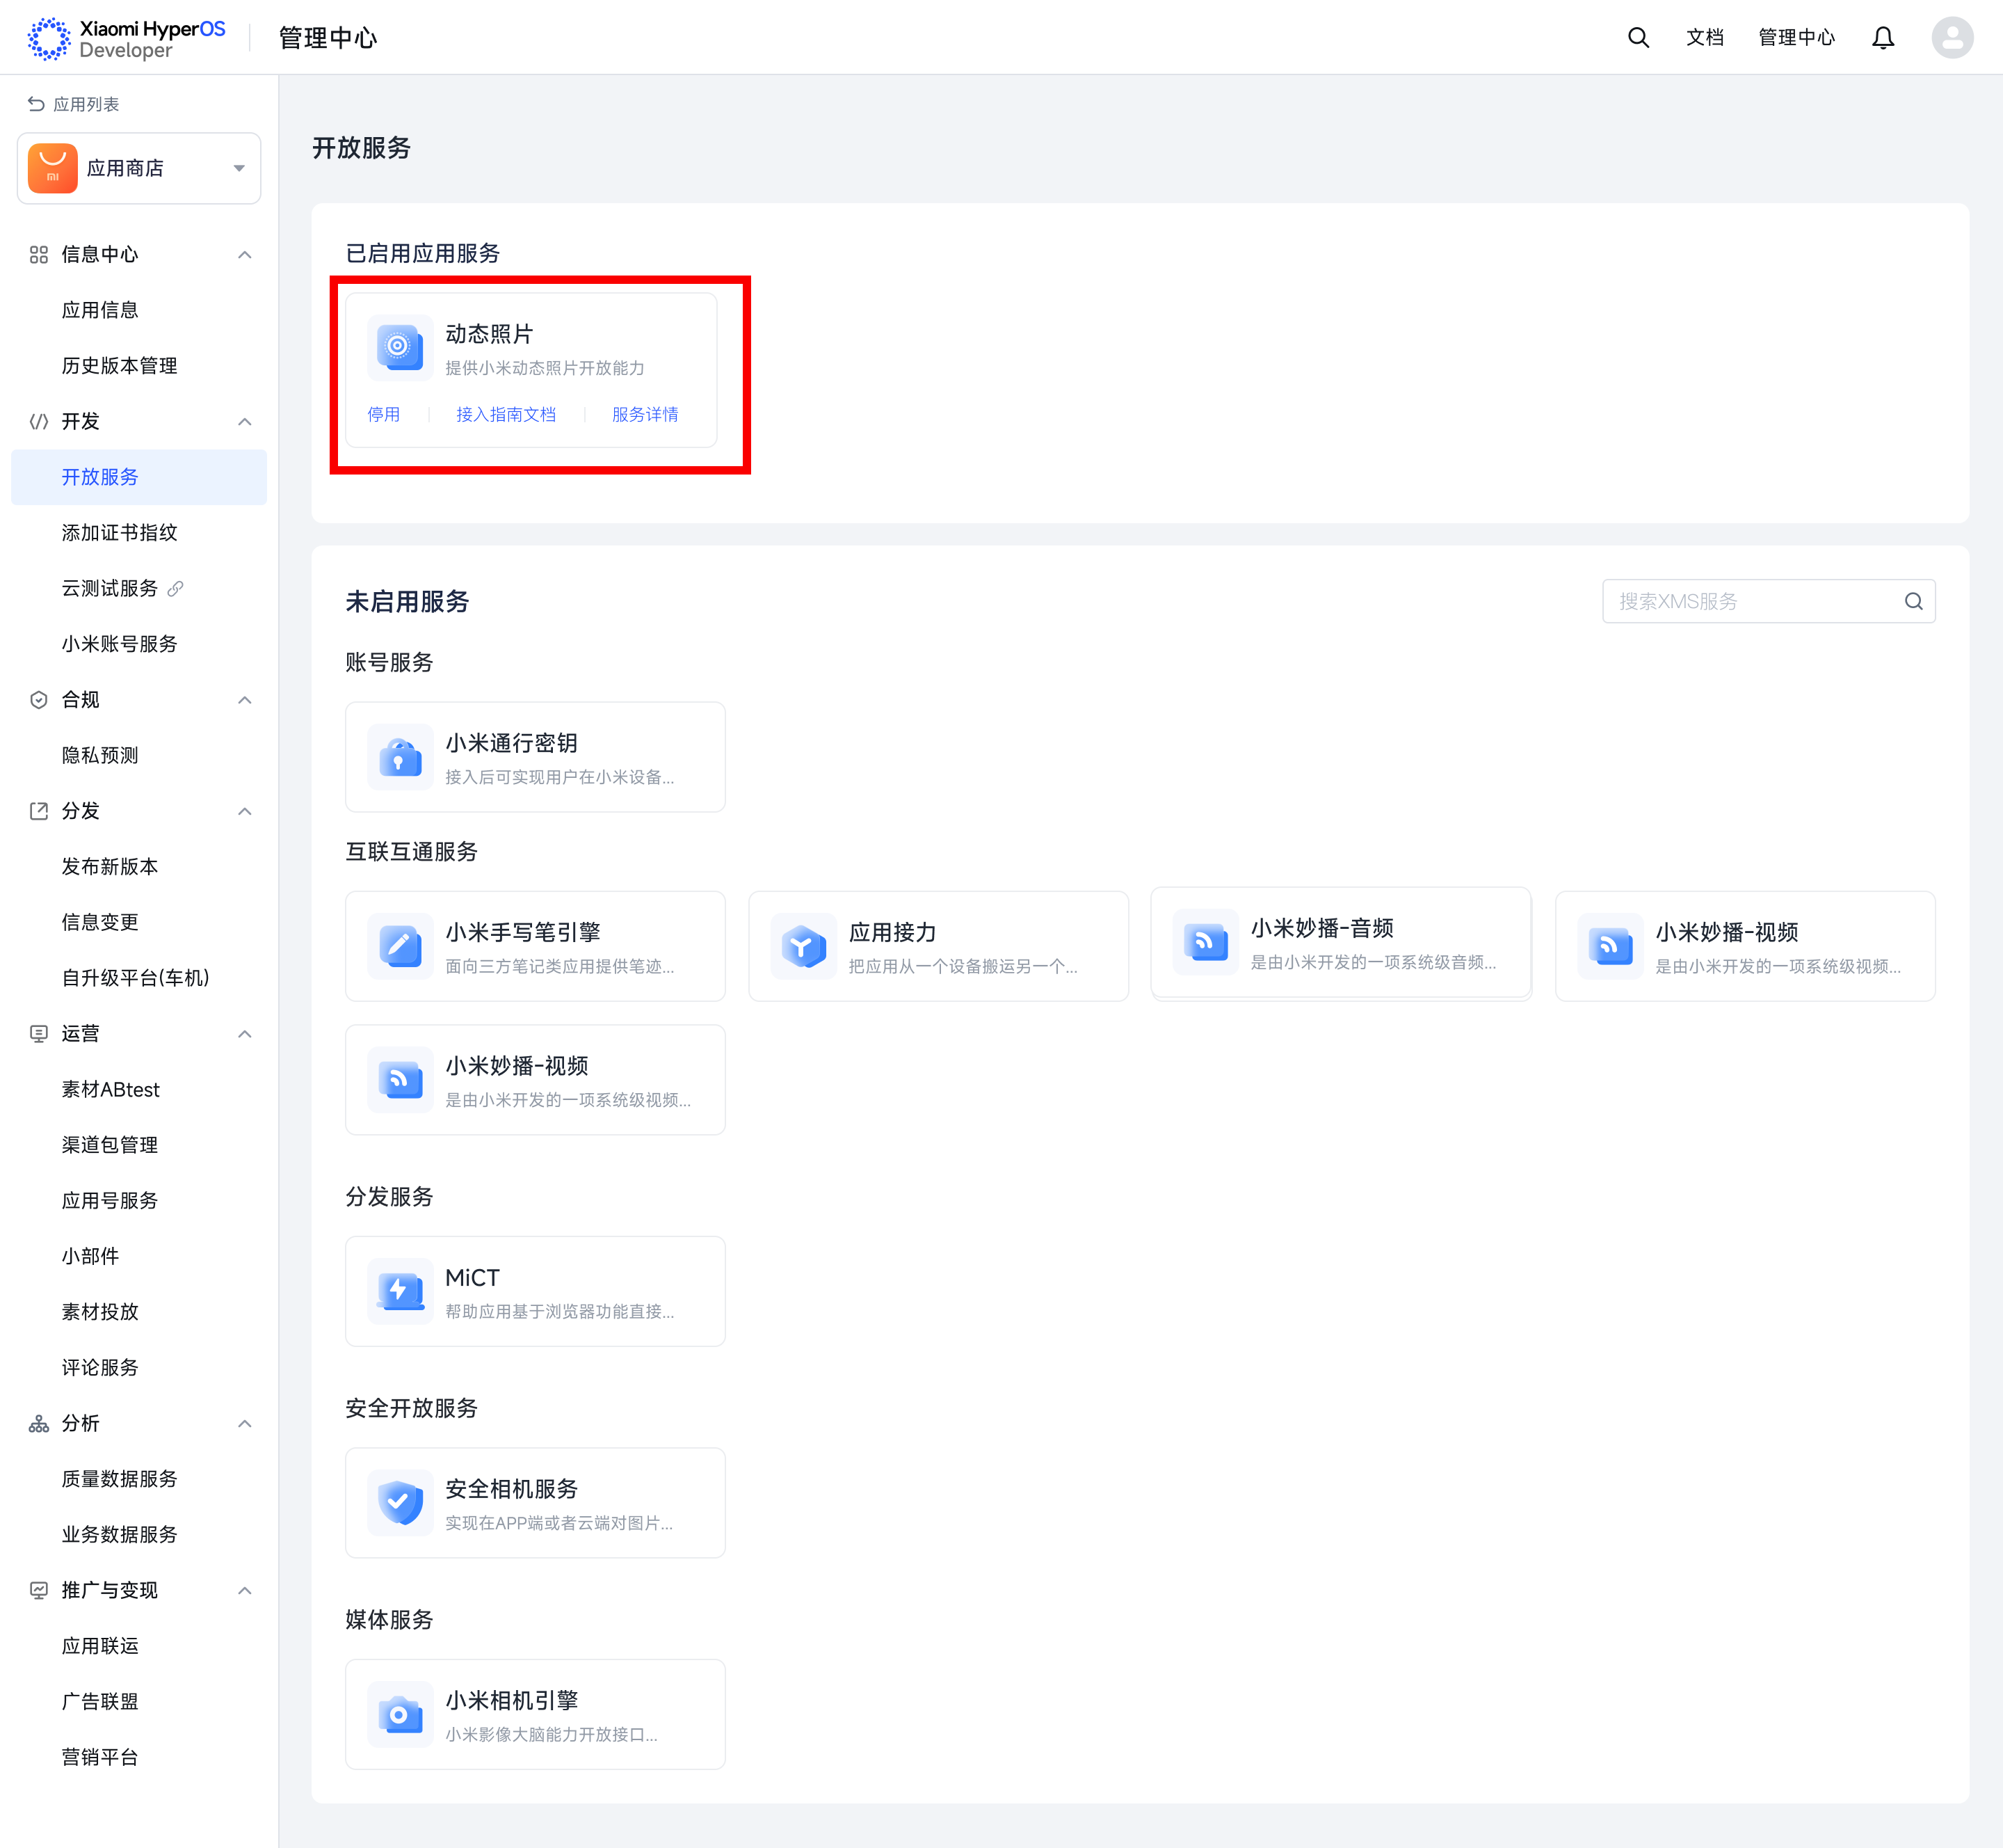Click the 安全相机服务 shield icon
The image size is (2003, 1848).
tap(400, 1502)
